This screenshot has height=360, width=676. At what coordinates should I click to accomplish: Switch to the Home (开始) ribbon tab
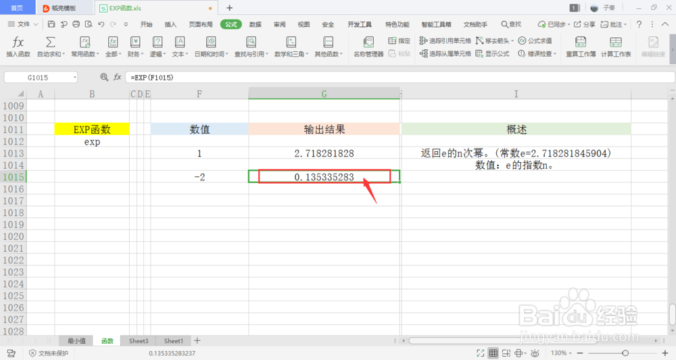click(146, 24)
